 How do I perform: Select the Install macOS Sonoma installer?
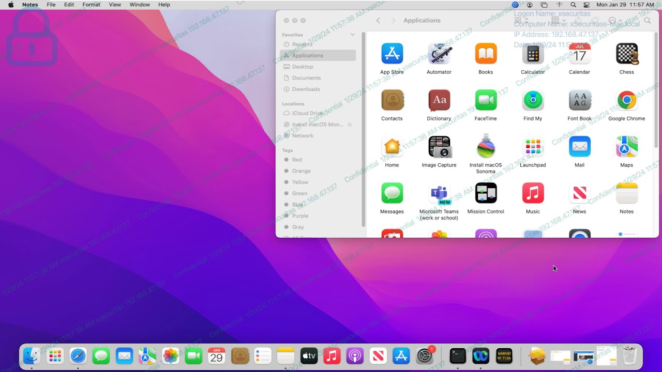pyautogui.click(x=486, y=147)
